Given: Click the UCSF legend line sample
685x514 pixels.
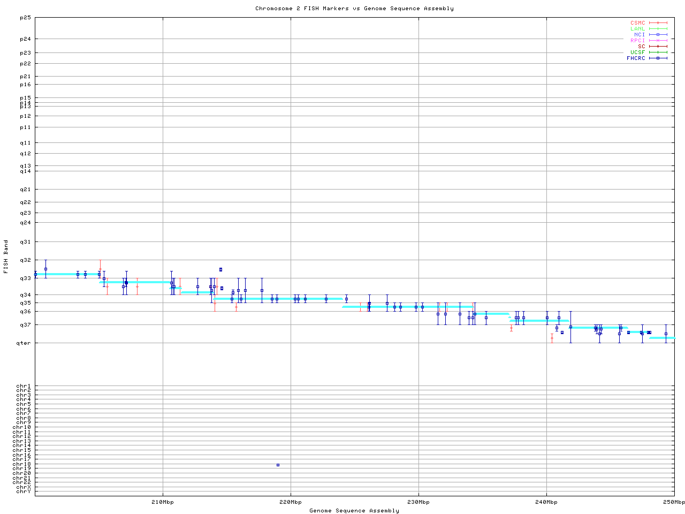Looking at the screenshot, I should (x=658, y=52).
